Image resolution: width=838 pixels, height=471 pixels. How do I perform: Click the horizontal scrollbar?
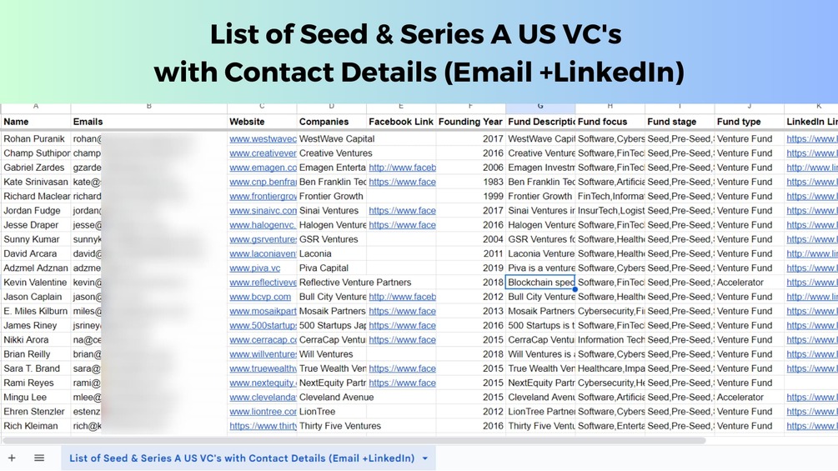[x=354, y=440]
